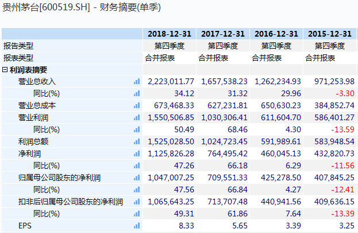Select cell value 1,262,234.93
358x233 pixels.
point(278,81)
